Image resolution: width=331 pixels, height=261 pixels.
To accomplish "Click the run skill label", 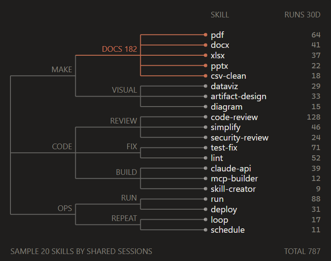I will tap(217, 199).
